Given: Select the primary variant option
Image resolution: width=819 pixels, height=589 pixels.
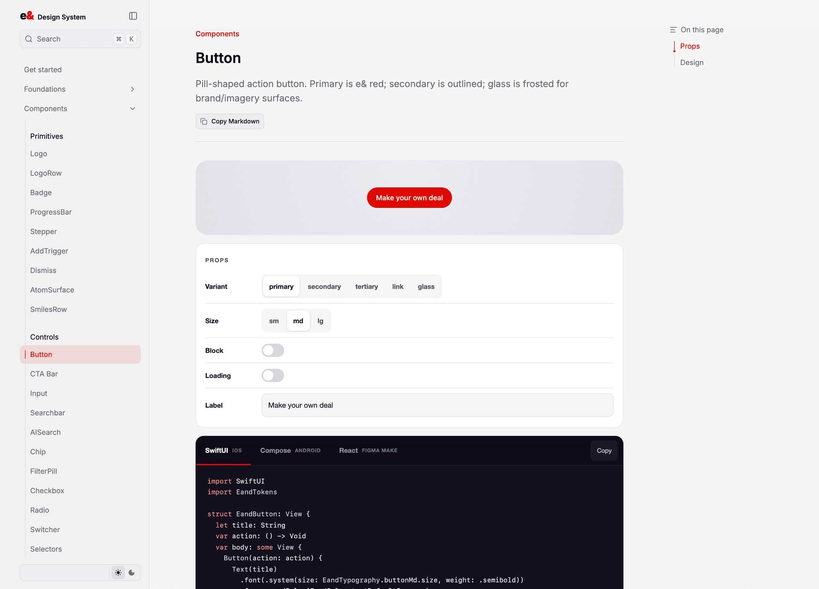Looking at the screenshot, I should pos(281,286).
